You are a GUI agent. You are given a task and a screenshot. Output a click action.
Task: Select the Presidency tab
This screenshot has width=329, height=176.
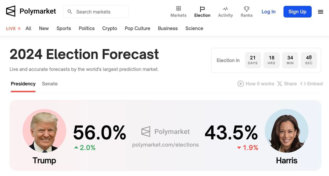23,84
